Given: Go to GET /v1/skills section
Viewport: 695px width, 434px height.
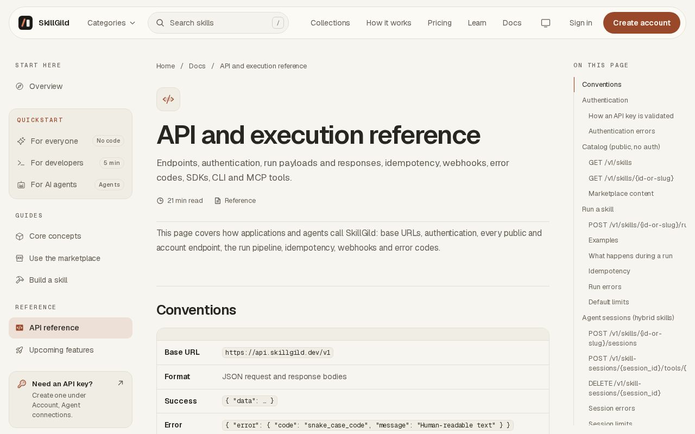Looking at the screenshot, I should [x=610, y=163].
